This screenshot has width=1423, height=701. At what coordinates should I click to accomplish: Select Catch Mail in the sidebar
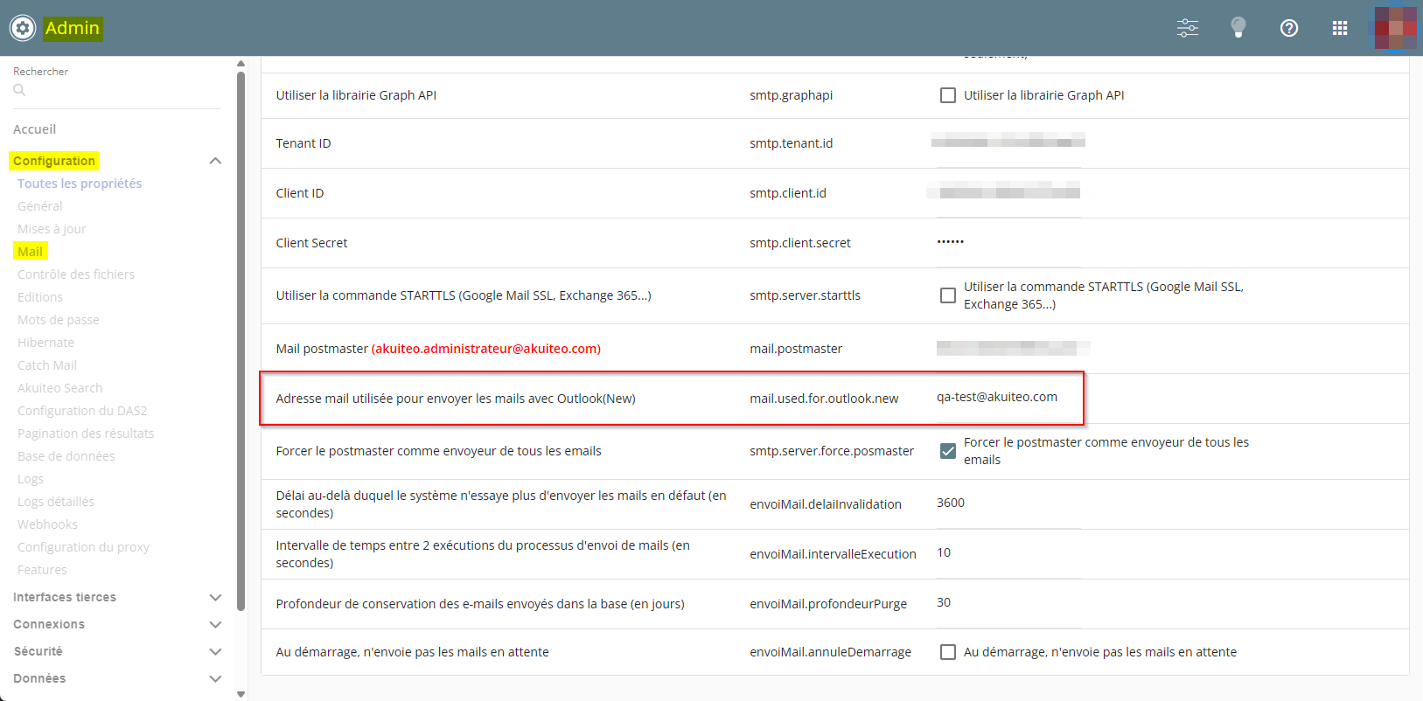tap(47, 365)
